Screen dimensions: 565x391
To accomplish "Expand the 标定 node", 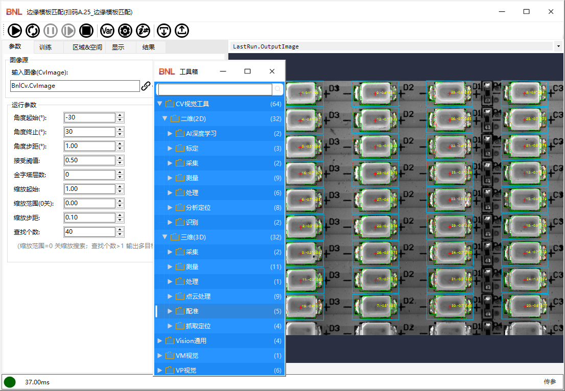I will 170,149.
